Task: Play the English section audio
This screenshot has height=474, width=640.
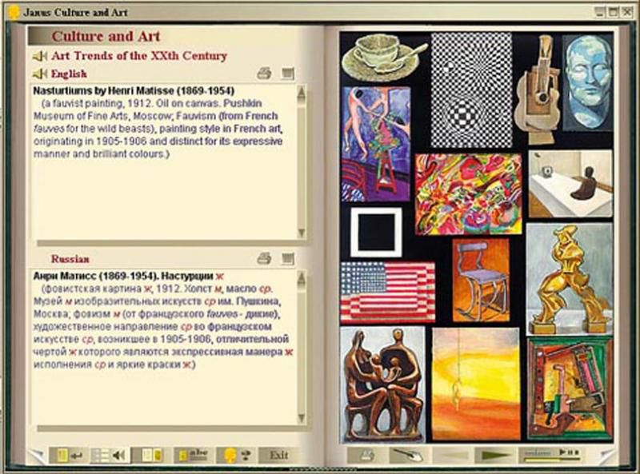Action: [x=39, y=74]
